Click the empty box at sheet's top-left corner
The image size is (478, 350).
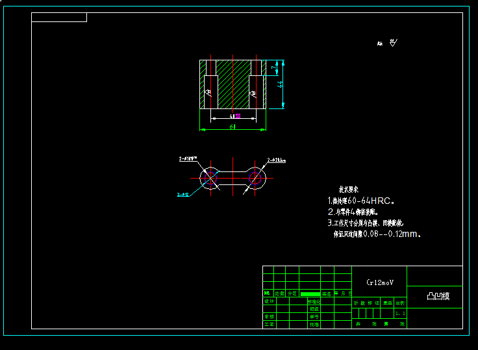pyautogui.click(x=59, y=18)
